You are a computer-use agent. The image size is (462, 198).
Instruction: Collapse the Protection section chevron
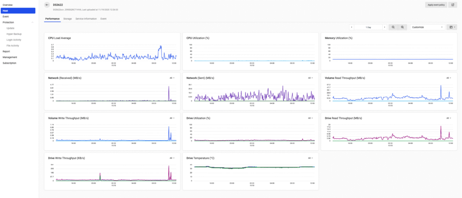32,22
